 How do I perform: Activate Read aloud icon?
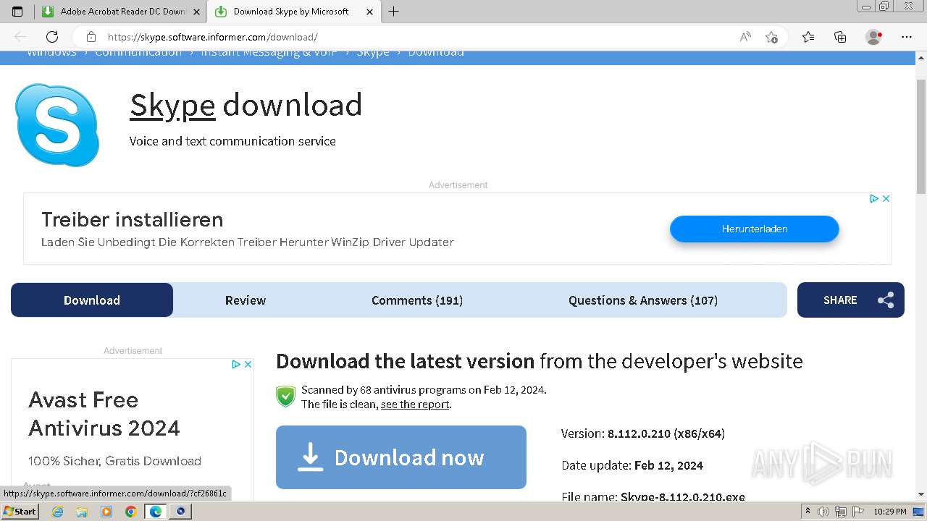745,37
